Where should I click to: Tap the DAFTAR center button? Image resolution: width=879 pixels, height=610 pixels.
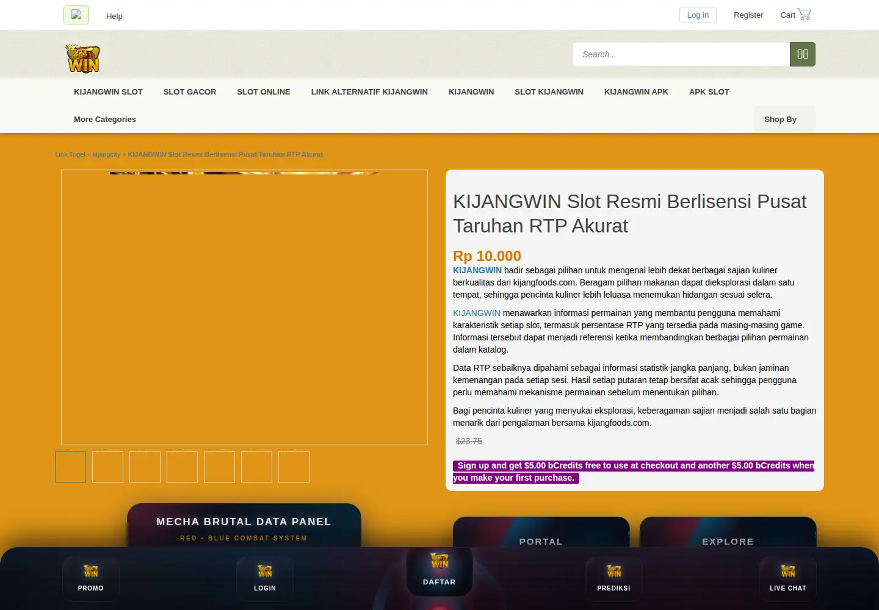coord(440,571)
